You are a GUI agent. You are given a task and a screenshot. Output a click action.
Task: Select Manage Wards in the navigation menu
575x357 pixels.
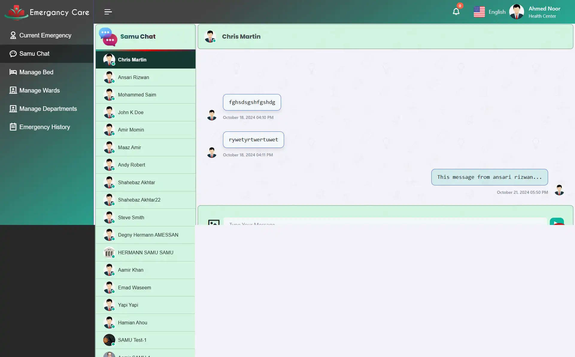pyautogui.click(x=40, y=90)
